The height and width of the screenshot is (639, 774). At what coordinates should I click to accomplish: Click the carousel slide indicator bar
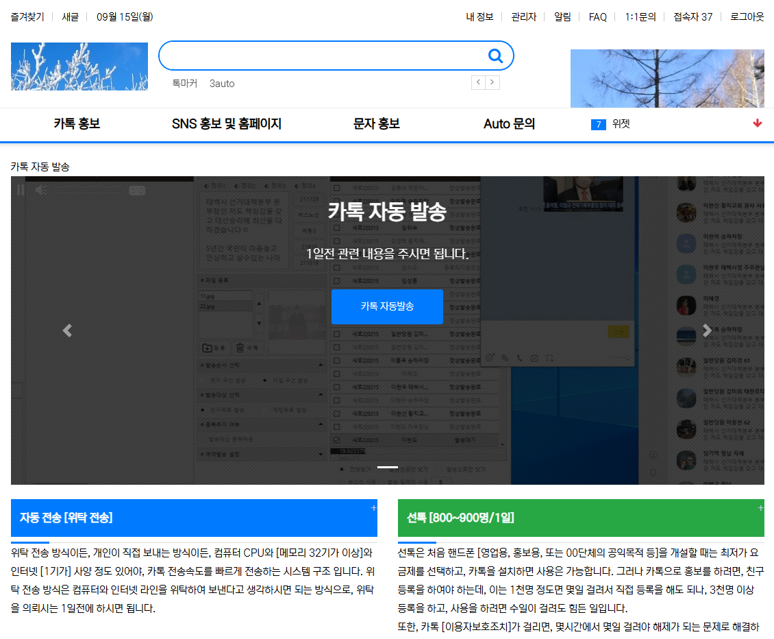(388, 467)
